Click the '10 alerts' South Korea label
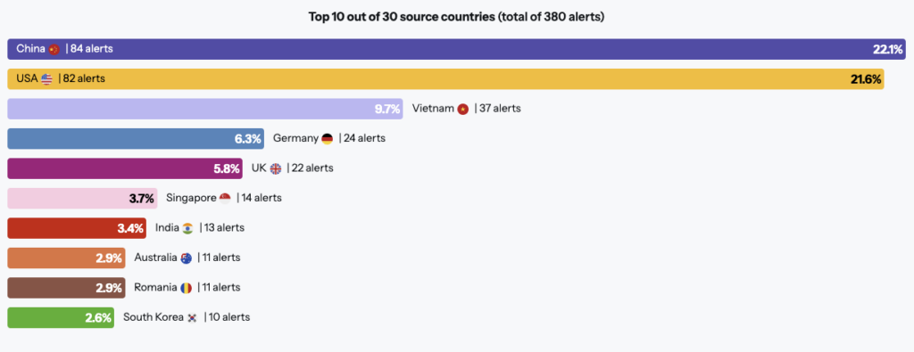The height and width of the screenshot is (352, 914). pyautogui.click(x=229, y=317)
